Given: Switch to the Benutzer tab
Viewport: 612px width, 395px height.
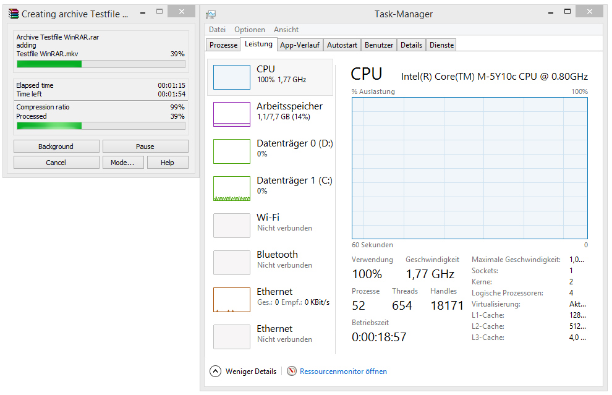Looking at the screenshot, I should (378, 45).
